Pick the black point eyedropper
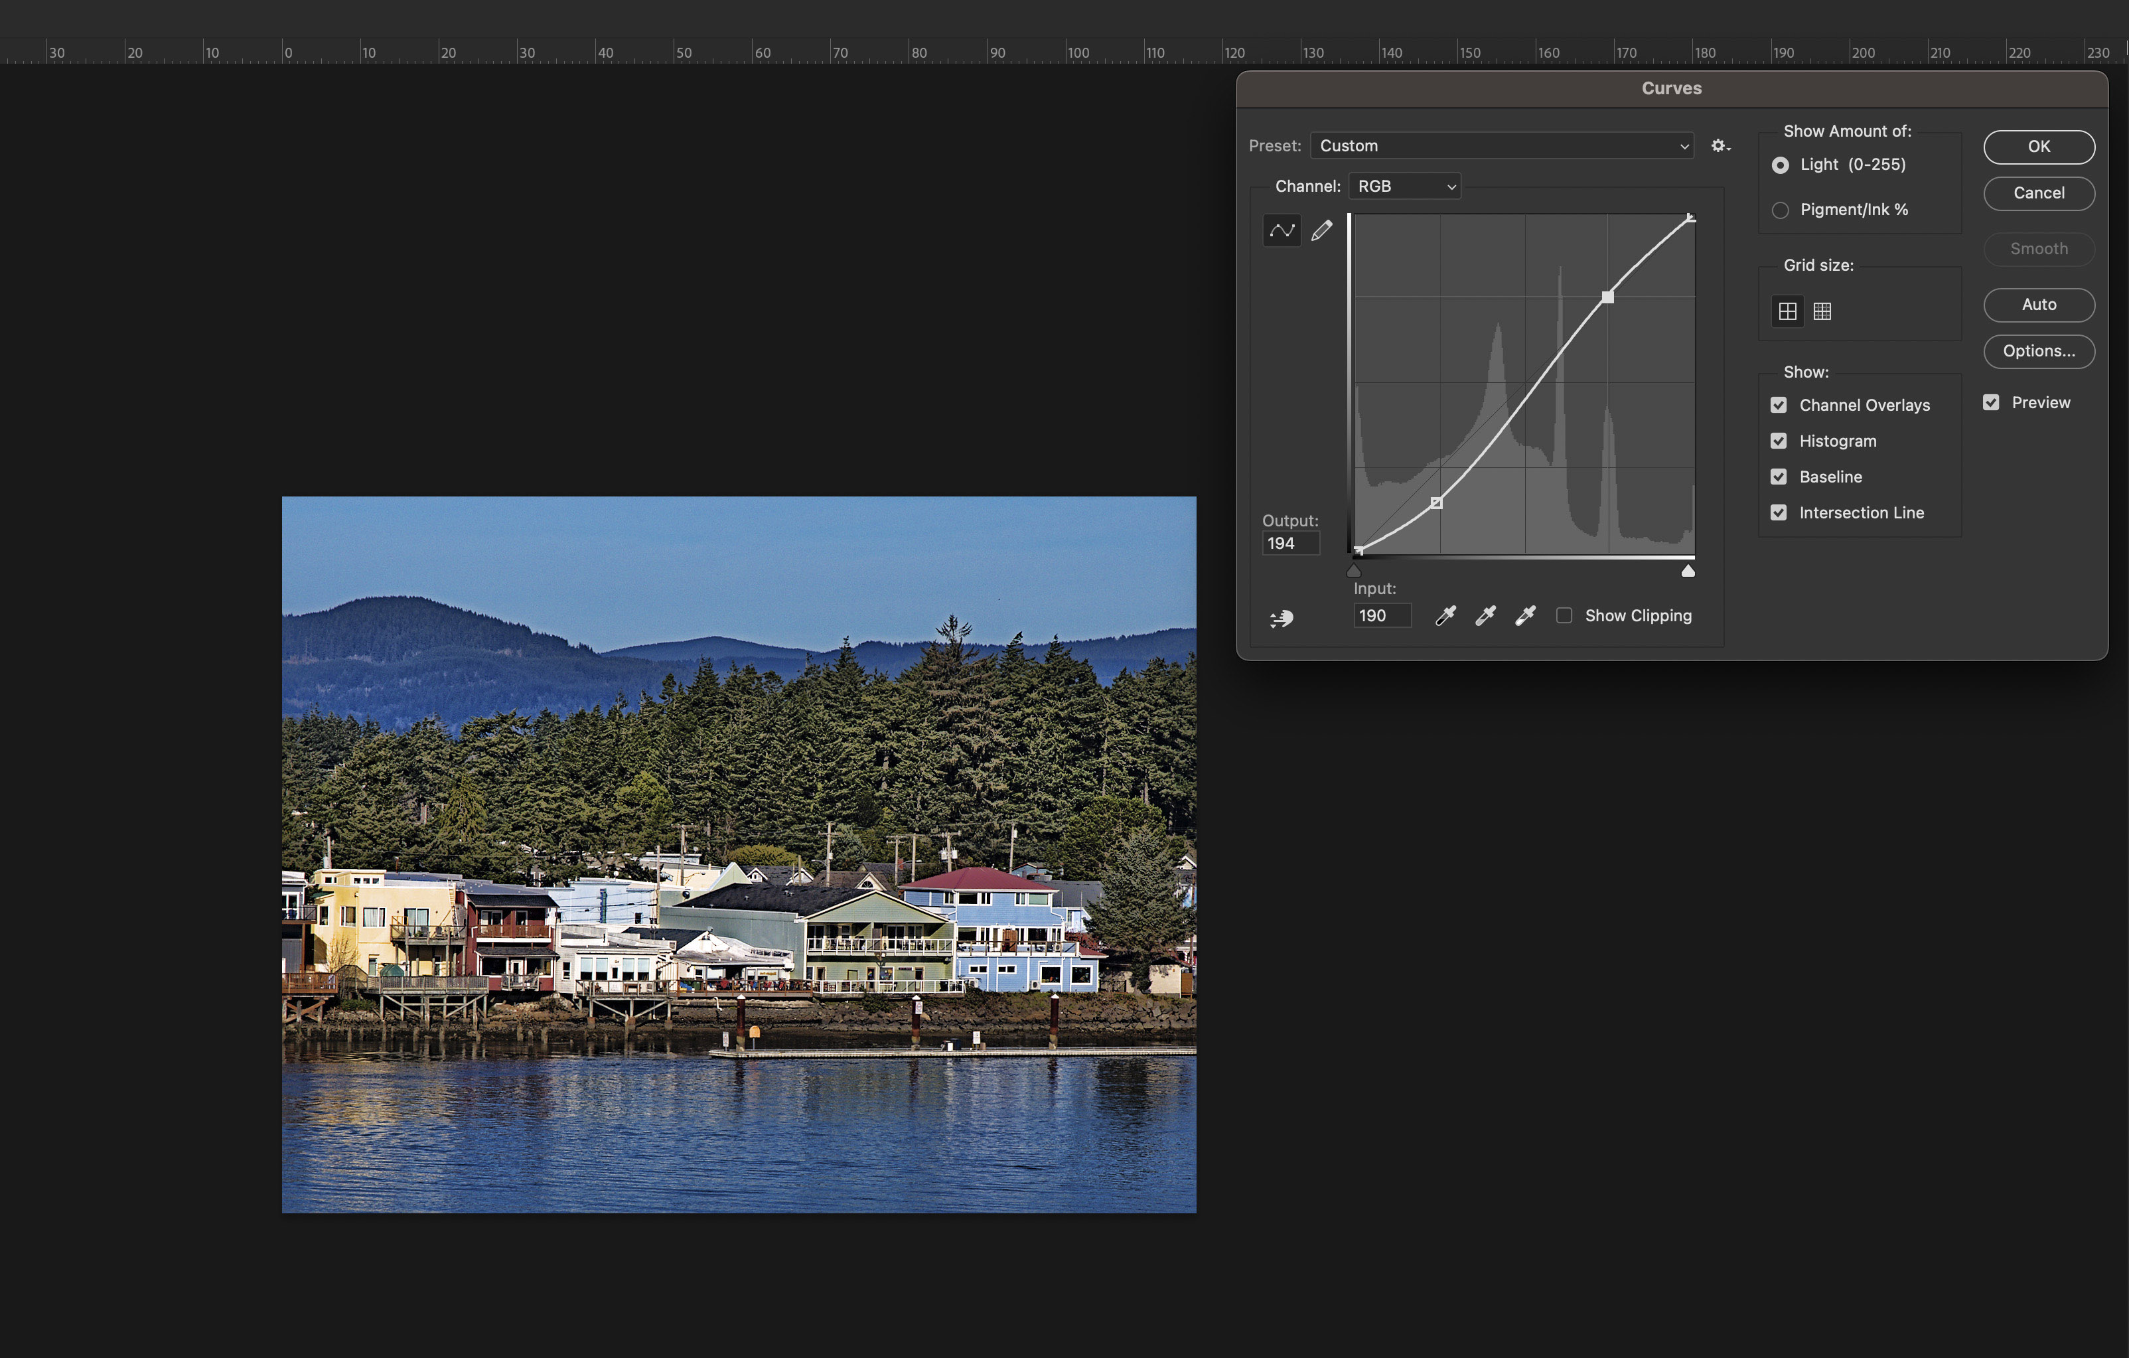Screen dimensions: 2129x1358 coord(1445,616)
